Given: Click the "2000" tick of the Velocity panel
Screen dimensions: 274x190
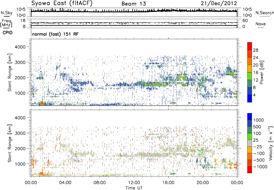Looking at the screenshot, I should tap(20, 149).
